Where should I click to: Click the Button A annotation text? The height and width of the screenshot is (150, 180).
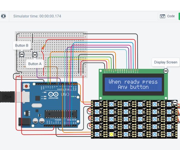click(x=35, y=64)
